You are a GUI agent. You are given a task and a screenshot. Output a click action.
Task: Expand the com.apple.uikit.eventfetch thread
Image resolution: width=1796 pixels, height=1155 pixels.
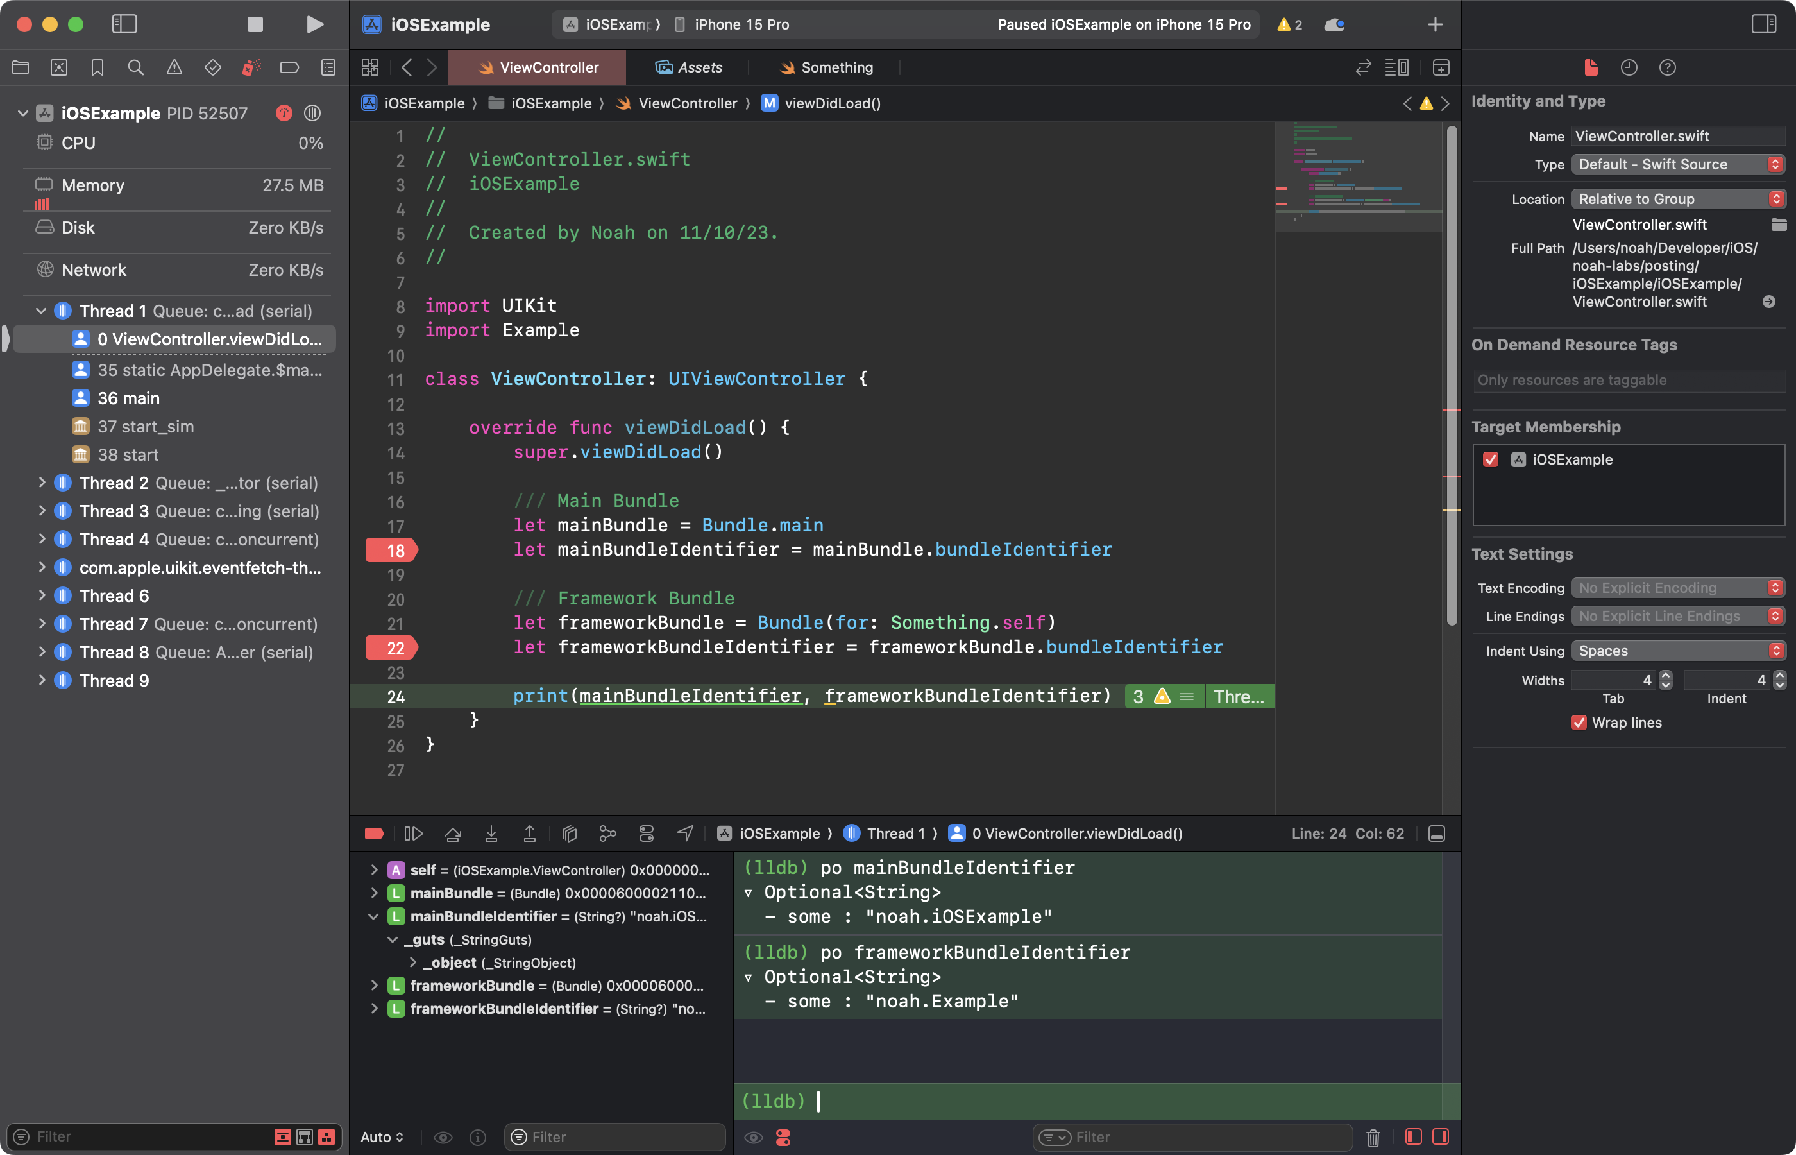coord(39,567)
